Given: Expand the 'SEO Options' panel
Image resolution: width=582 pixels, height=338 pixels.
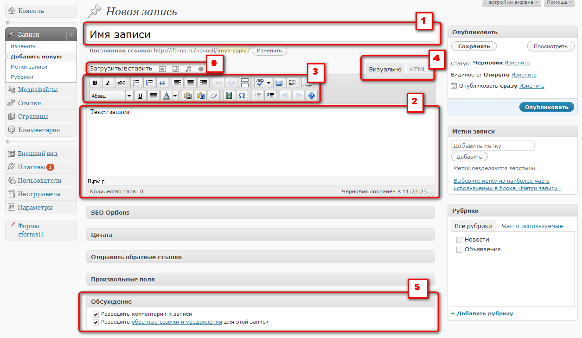Looking at the screenshot, I should pos(260,212).
